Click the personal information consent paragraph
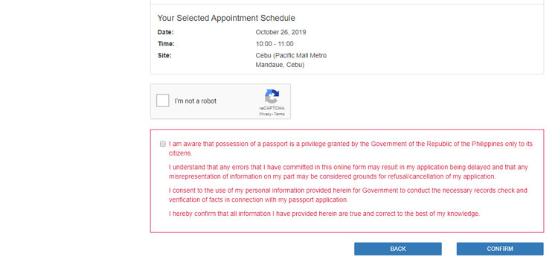This screenshot has width=558, height=268. [348, 195]
